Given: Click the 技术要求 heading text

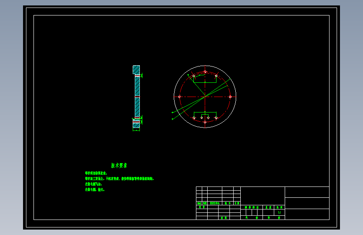Looking at the screenshot, I should (119, 166).
